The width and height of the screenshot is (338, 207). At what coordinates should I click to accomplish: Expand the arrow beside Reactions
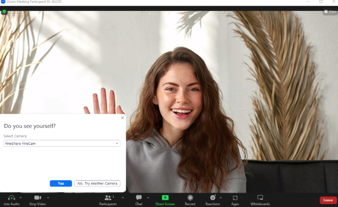point(220,198)
